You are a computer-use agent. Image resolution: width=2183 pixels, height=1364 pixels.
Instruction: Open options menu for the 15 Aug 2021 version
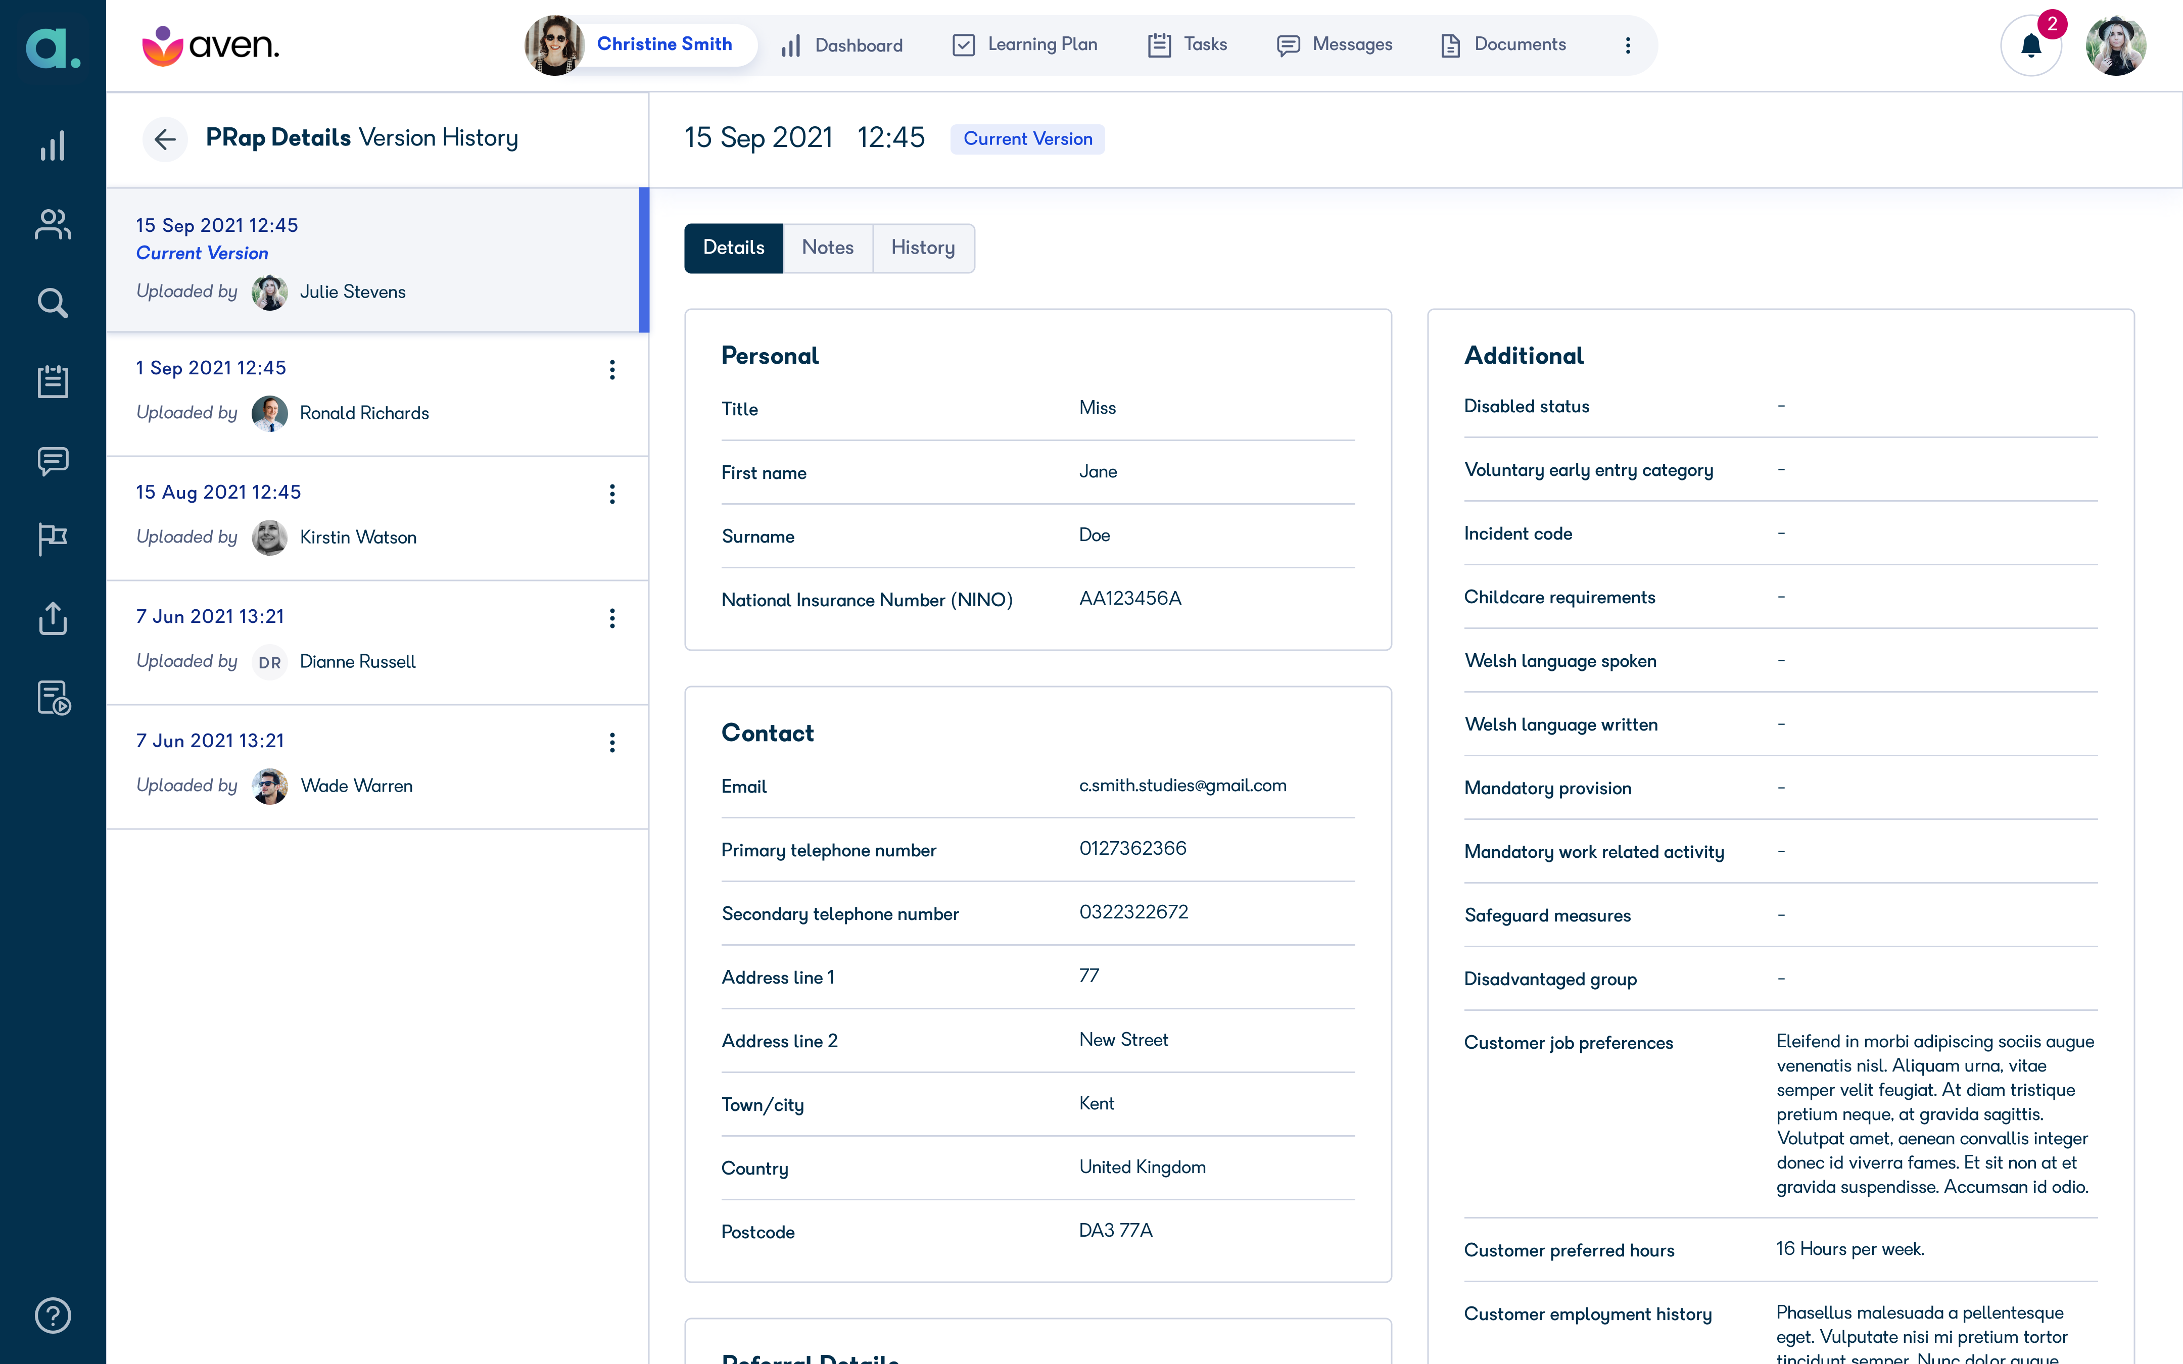[x=613, y=494]
